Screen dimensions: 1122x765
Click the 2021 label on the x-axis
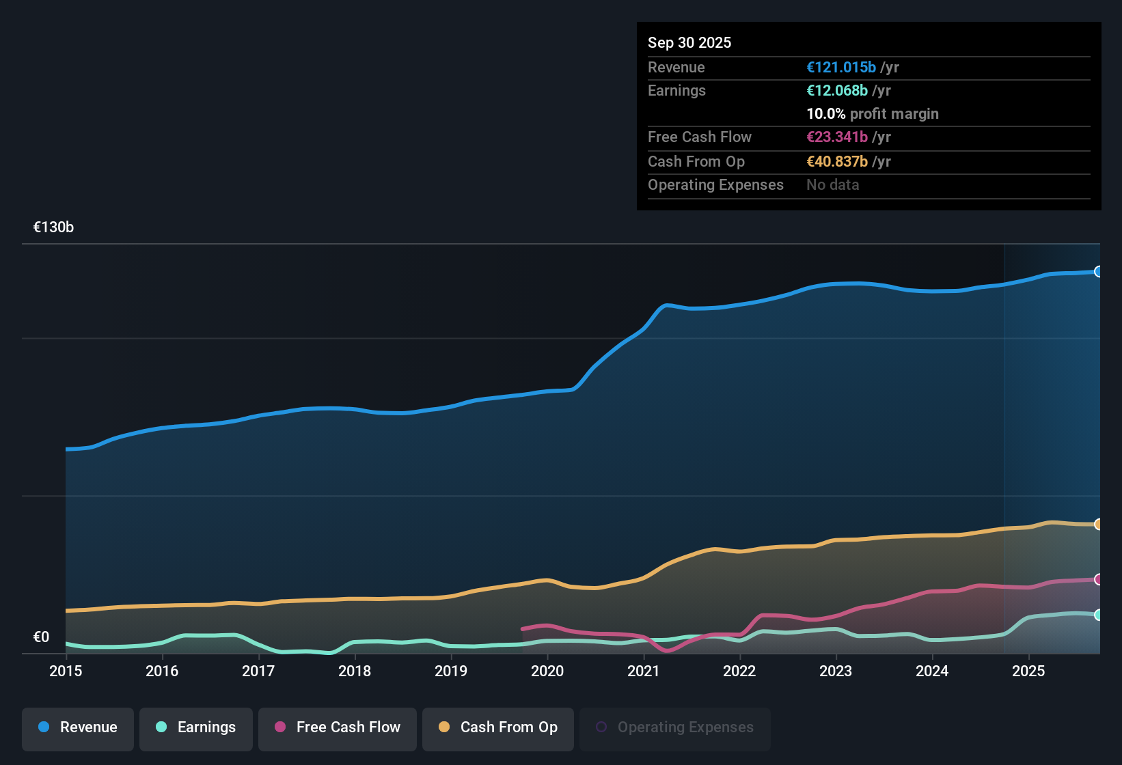point(643,671)
